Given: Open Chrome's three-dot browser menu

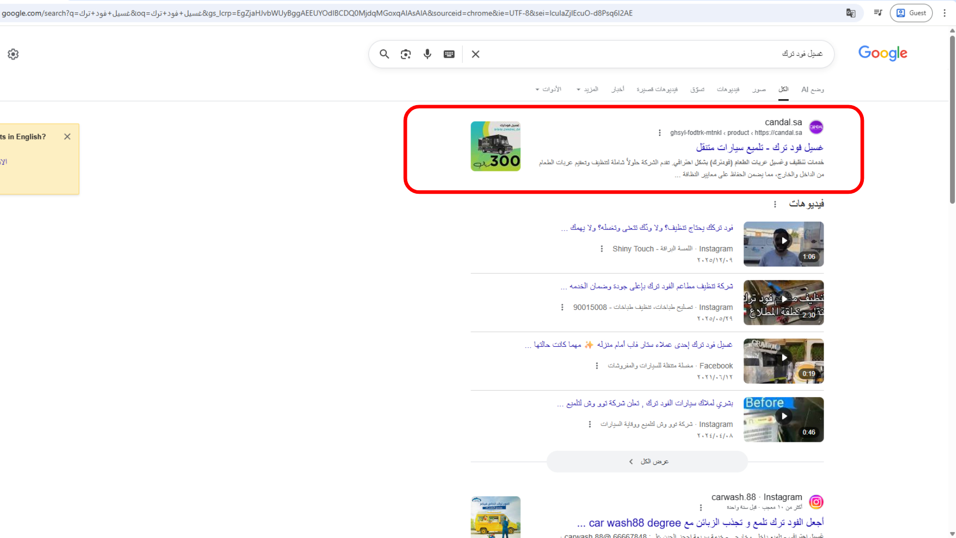Looking at the screenshot, I should [945, 13].
